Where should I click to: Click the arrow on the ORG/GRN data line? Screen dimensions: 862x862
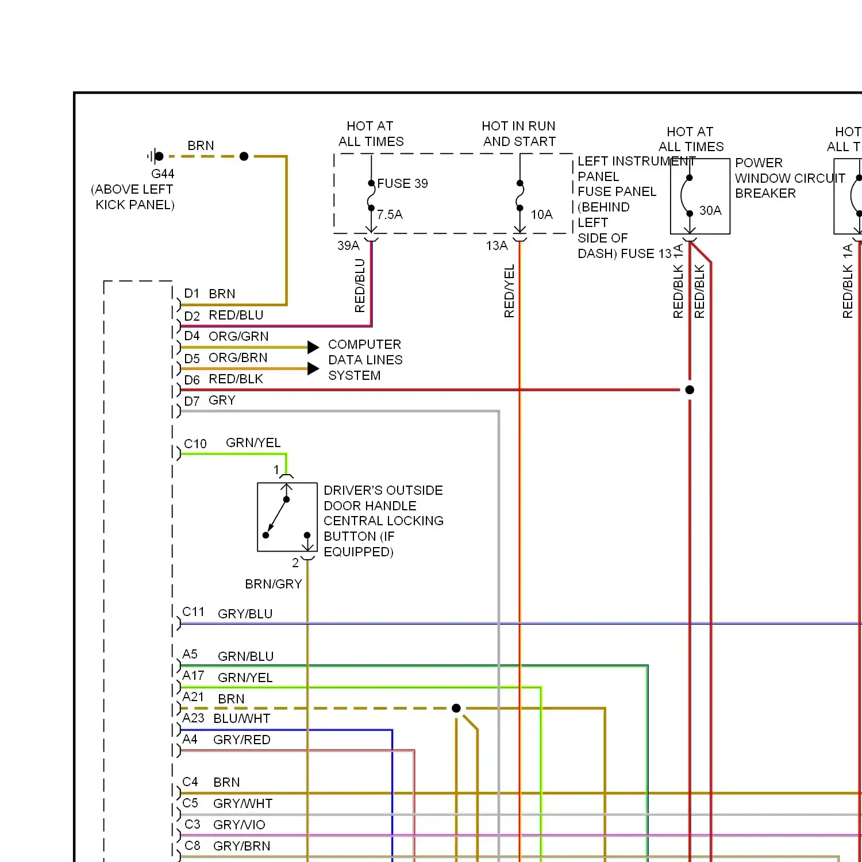pyautogui.click(x=313, y=347)
